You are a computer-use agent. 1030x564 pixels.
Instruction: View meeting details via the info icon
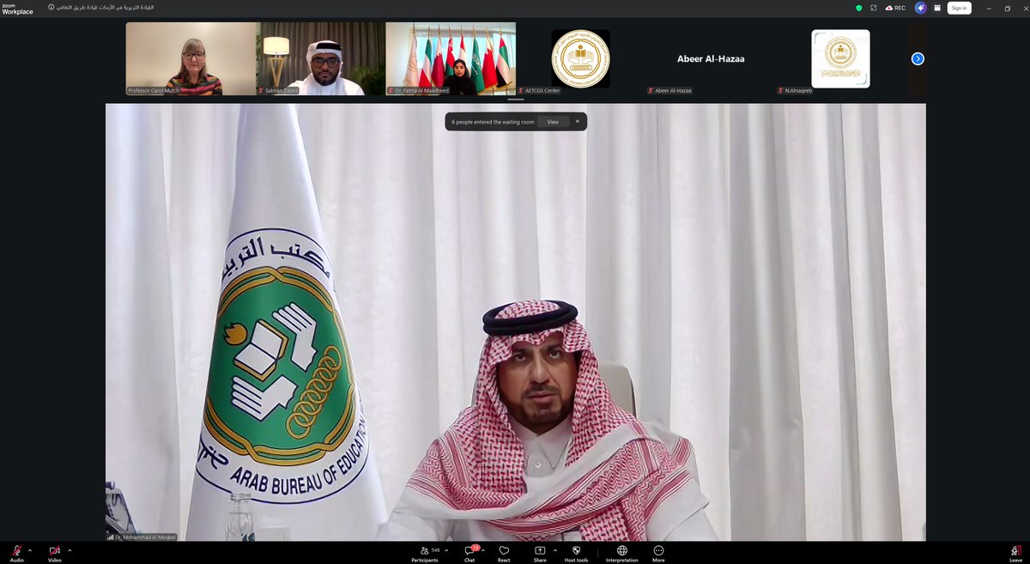[x=51, y=8]
